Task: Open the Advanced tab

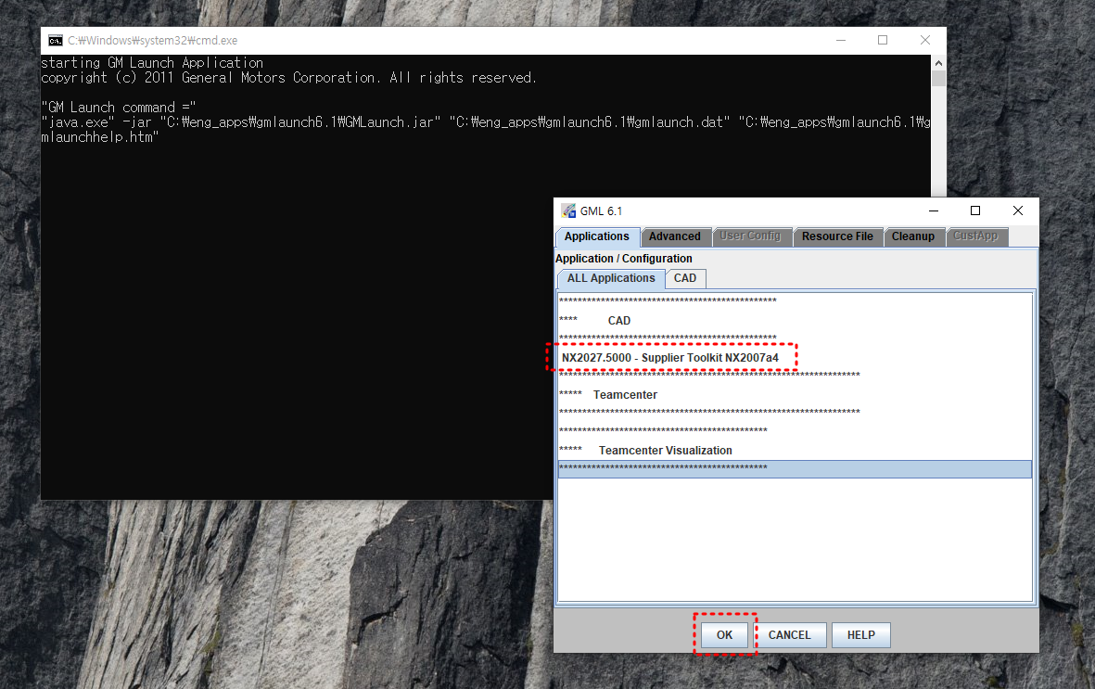Action: (675, 236)
